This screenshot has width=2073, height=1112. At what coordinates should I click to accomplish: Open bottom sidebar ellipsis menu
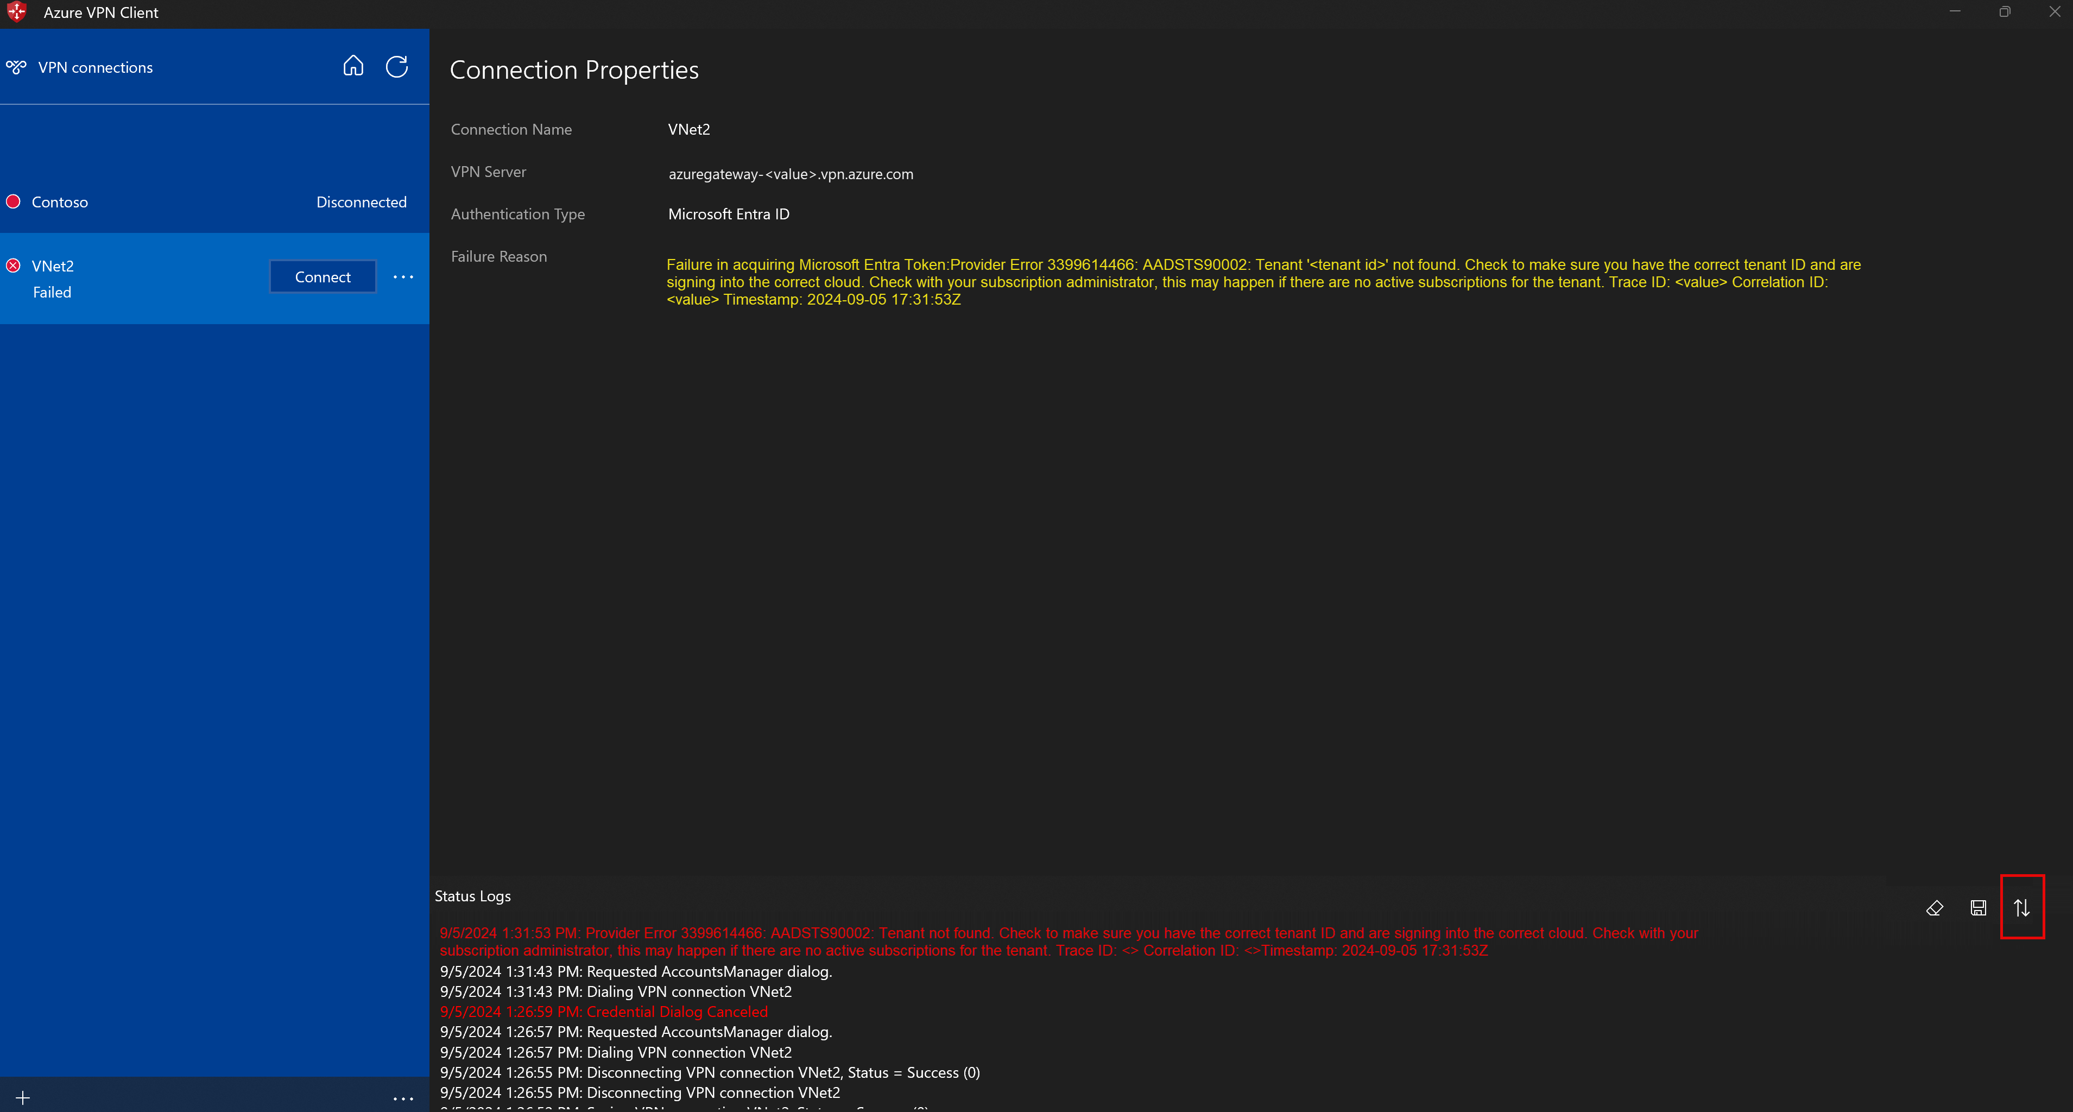(x=403, y=1098)
